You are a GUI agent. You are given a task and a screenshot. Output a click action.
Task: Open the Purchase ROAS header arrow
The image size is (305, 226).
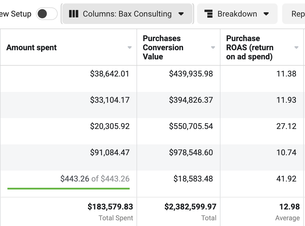296,48
